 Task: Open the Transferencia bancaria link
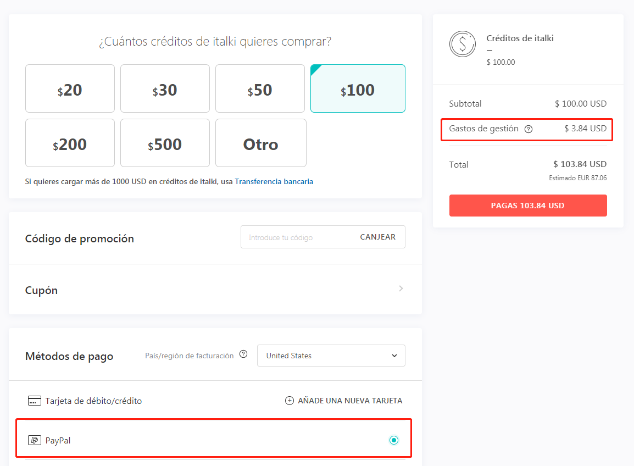(x=274, y=182)
